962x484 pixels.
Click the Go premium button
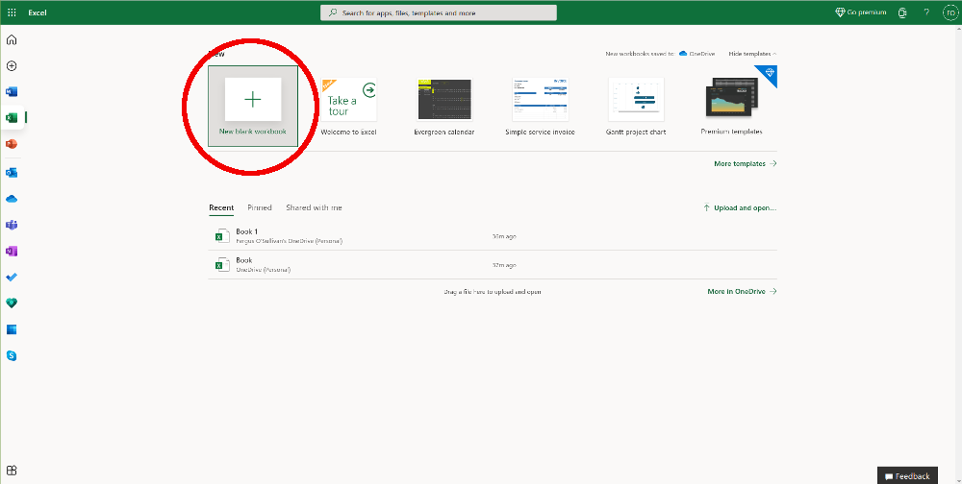coord(860,12)
